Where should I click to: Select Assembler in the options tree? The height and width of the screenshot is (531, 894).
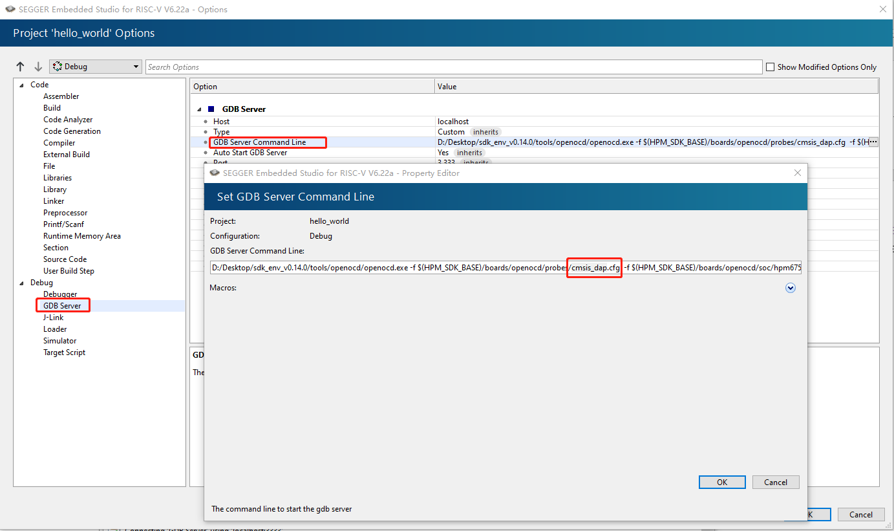point(61,96)
